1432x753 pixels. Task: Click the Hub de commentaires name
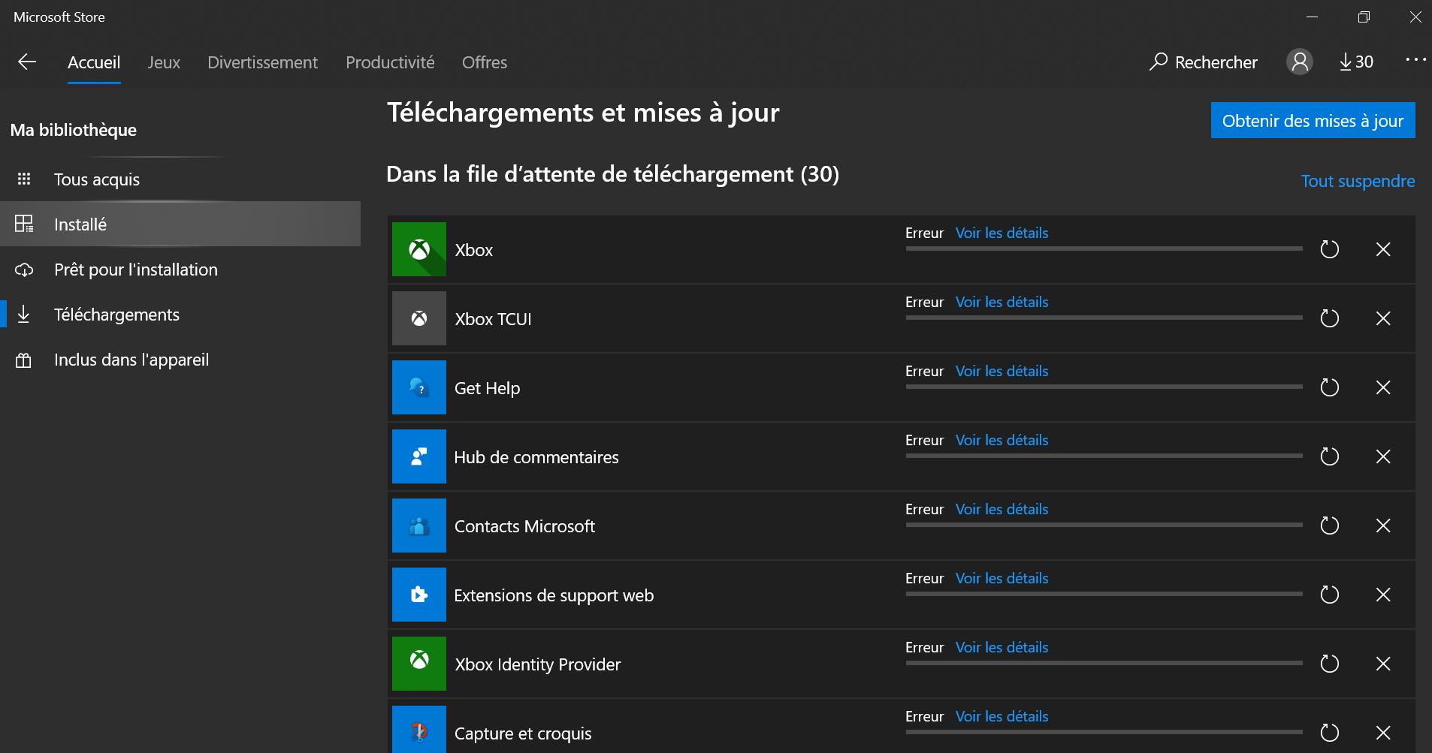pyautogui.click(x=536, y=457)
